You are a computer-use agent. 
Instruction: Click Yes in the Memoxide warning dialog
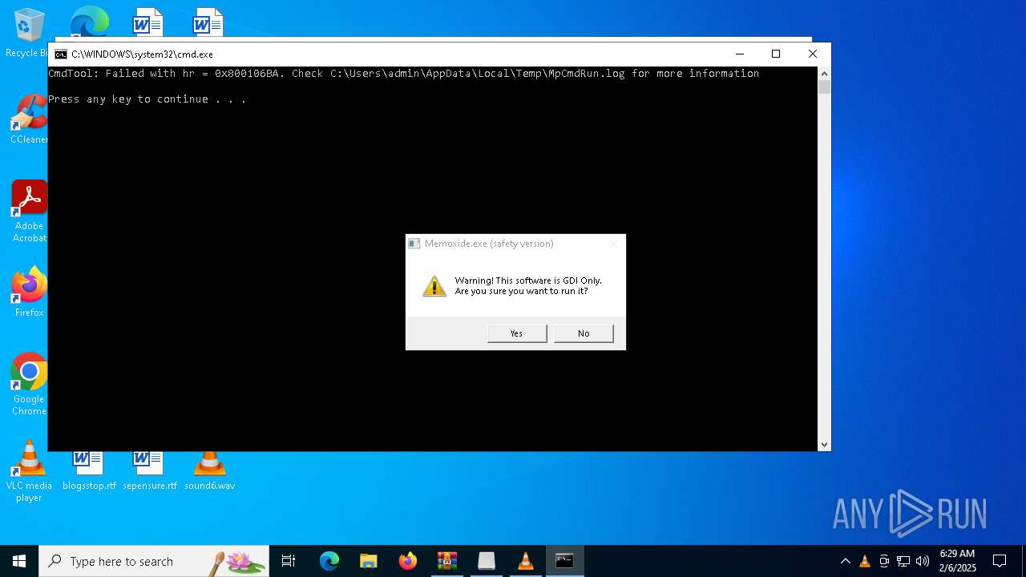tap(517, 333)
